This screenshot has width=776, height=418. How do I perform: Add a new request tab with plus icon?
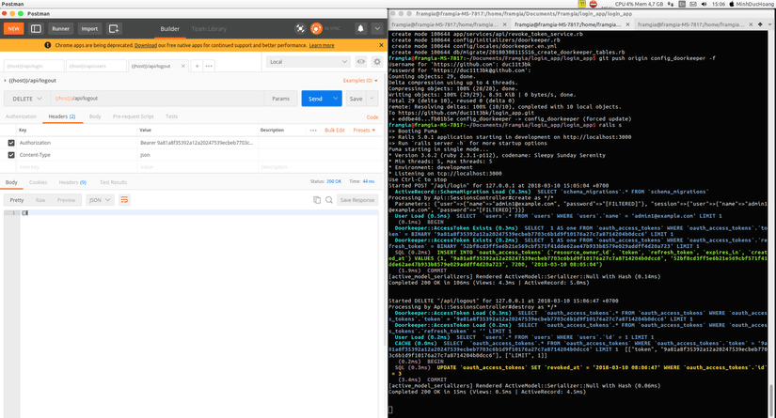click(x=197, y=66)
